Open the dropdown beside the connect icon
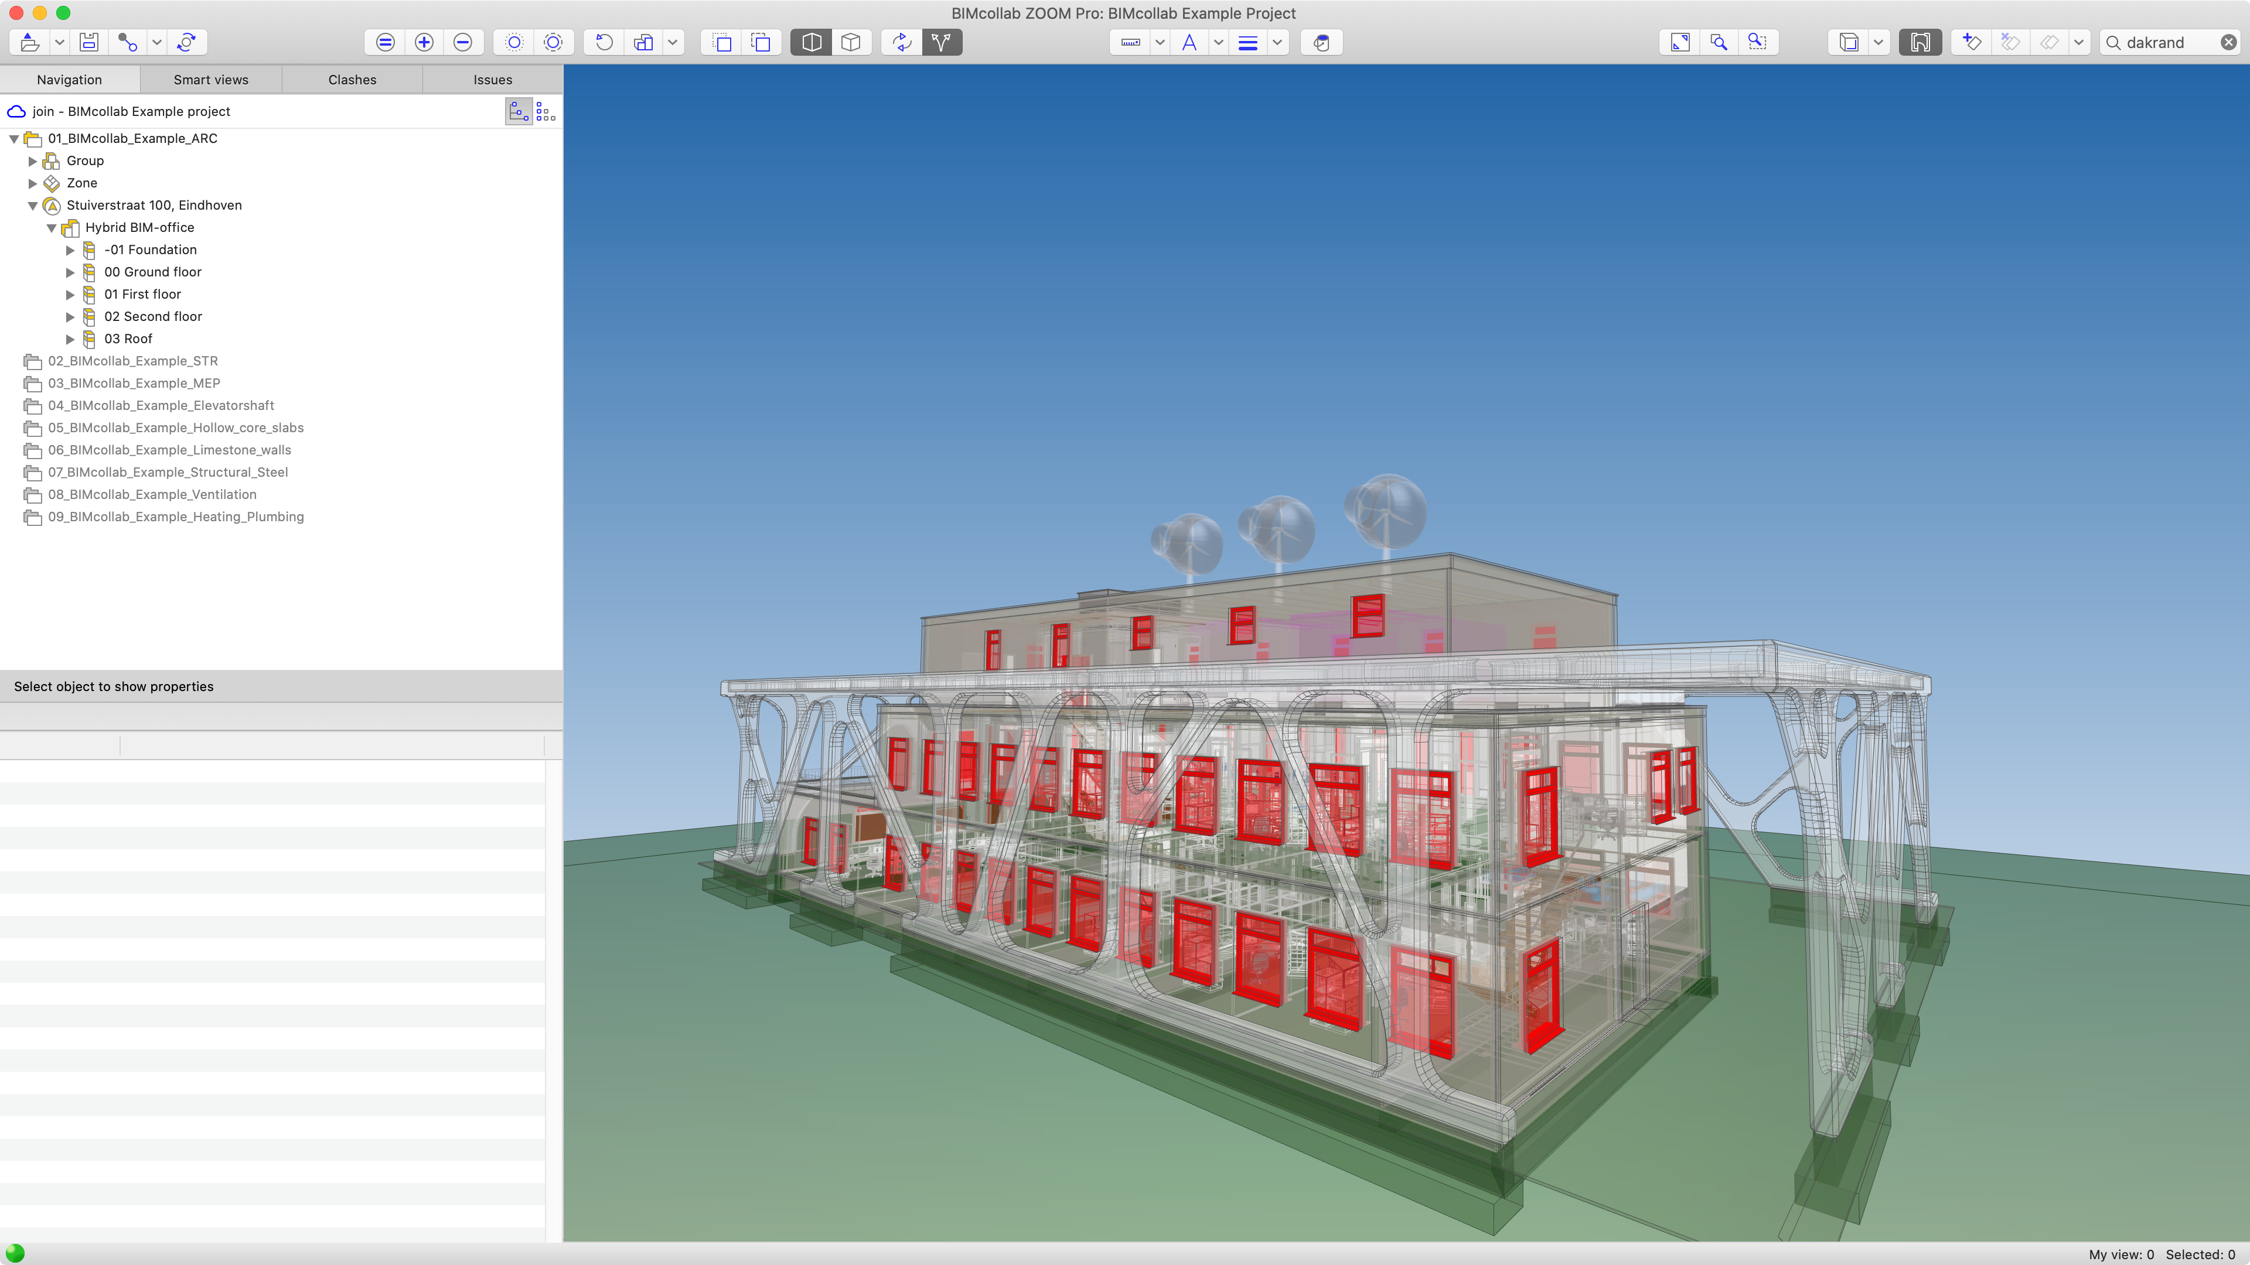This screenshot has height=1265, width=2250. pyautogui.click(x=156, y=42)
